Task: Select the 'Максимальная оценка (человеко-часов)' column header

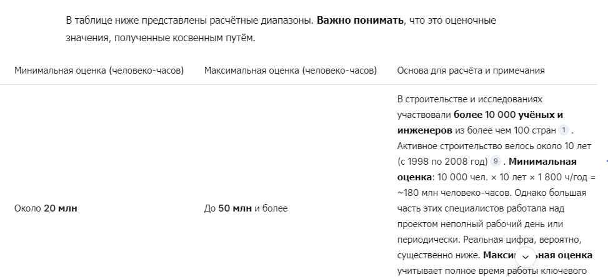Action: click(291, 70)
